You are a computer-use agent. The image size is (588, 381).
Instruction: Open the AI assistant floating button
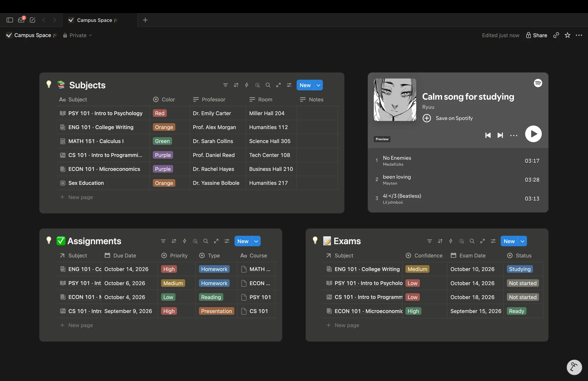pyautogui.click(x=574, y=367)
